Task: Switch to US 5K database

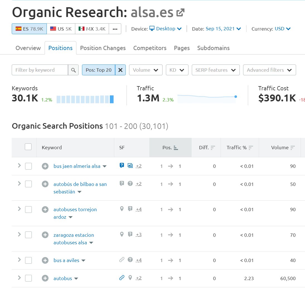Action: (x=61, y=29)
